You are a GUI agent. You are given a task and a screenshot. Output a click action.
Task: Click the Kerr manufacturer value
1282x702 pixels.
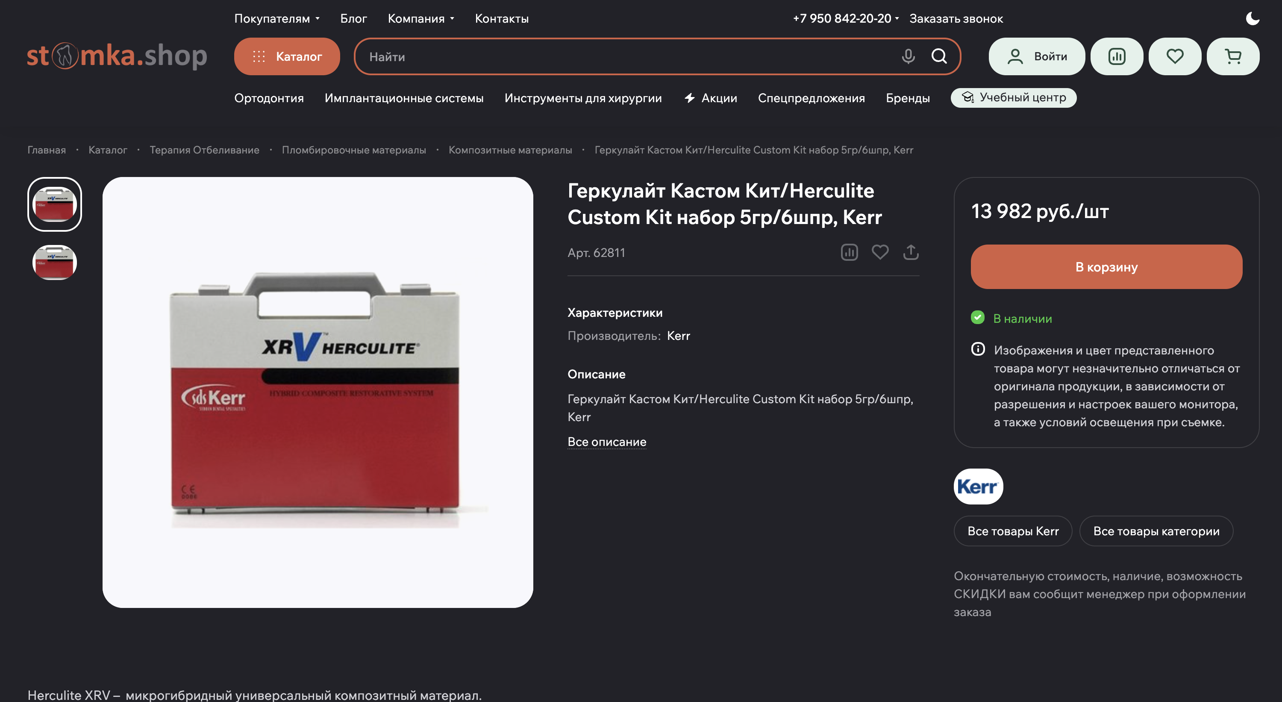(x=678, y=336)
